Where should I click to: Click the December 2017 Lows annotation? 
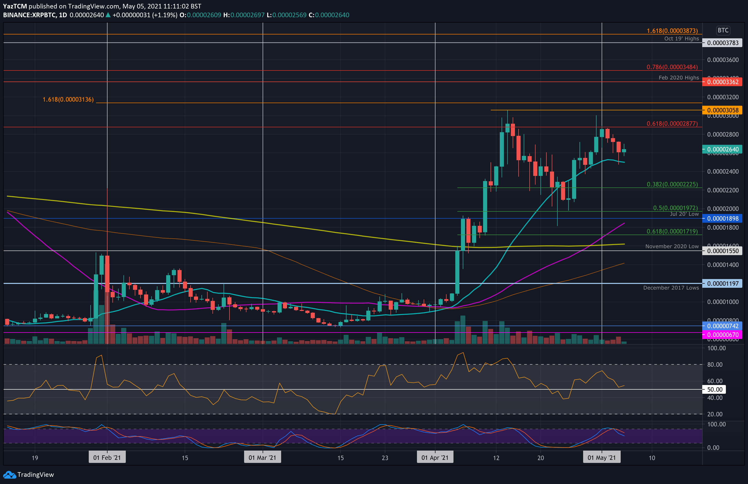pos(671,288)
